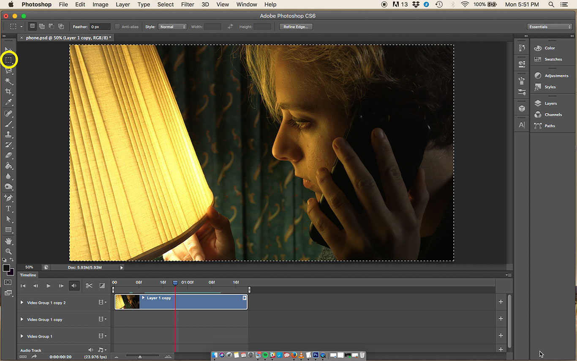Click the transition icon in Timeline

pos(102,286)
